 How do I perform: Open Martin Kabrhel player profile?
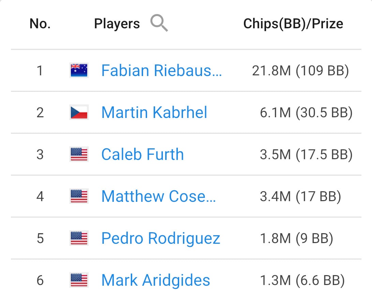[x=154, y=113]
